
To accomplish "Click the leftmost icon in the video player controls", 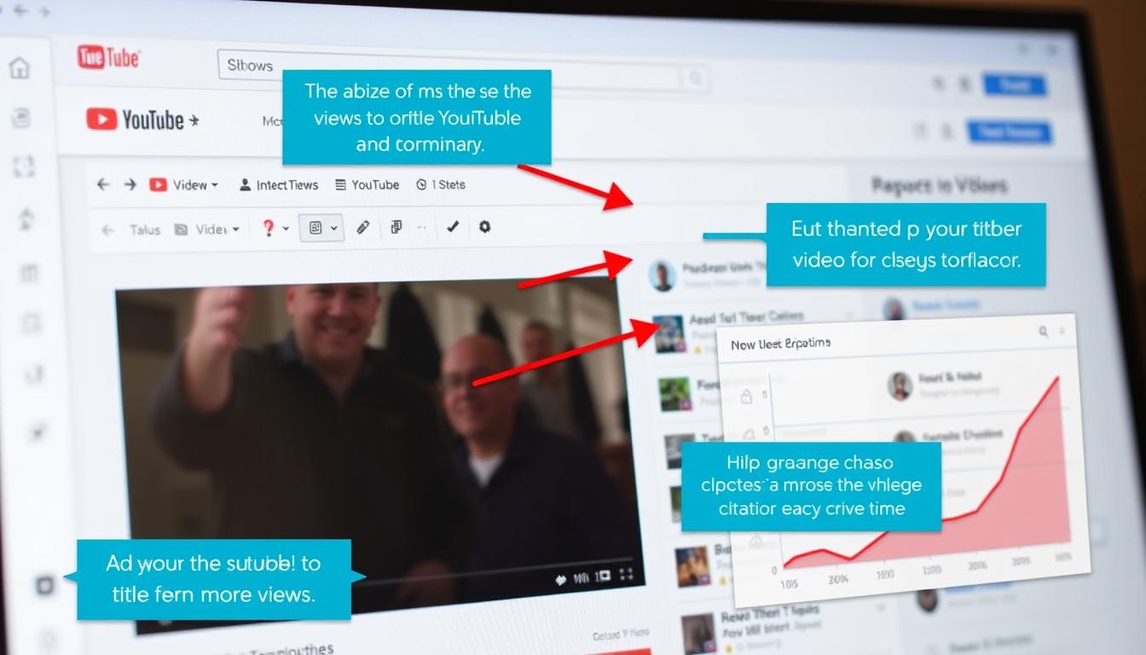I will point(561,579).
